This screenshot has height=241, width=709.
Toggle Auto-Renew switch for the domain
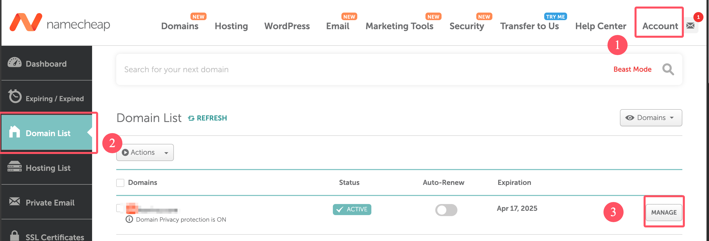point(446,210)
